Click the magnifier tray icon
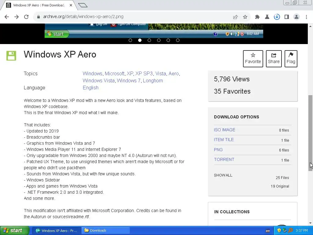 [x=290, y=231]
